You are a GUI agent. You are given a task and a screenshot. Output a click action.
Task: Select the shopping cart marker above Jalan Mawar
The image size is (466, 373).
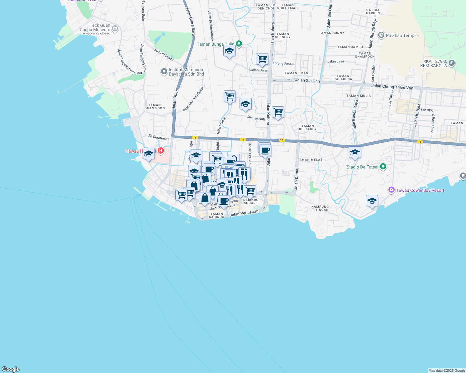tap(230, 97)
